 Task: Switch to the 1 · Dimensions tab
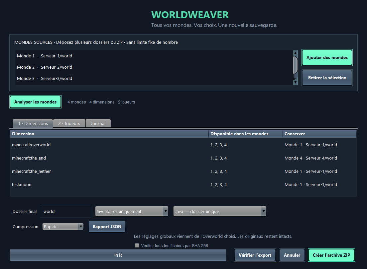click(x=33, y=123)
